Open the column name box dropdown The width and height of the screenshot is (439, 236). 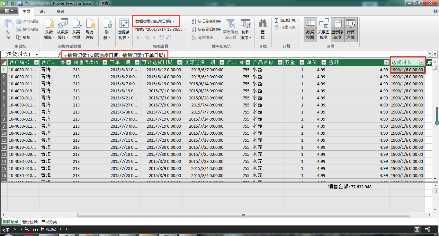[37, 55]
